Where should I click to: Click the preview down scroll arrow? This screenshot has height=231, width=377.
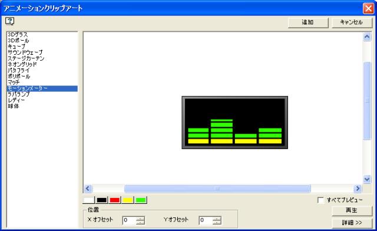[367, 179]
